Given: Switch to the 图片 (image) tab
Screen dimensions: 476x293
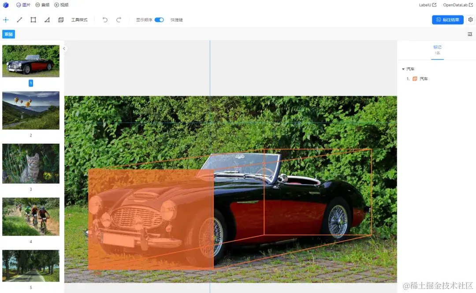Looking at the screenshot, I should pos(23,5).
